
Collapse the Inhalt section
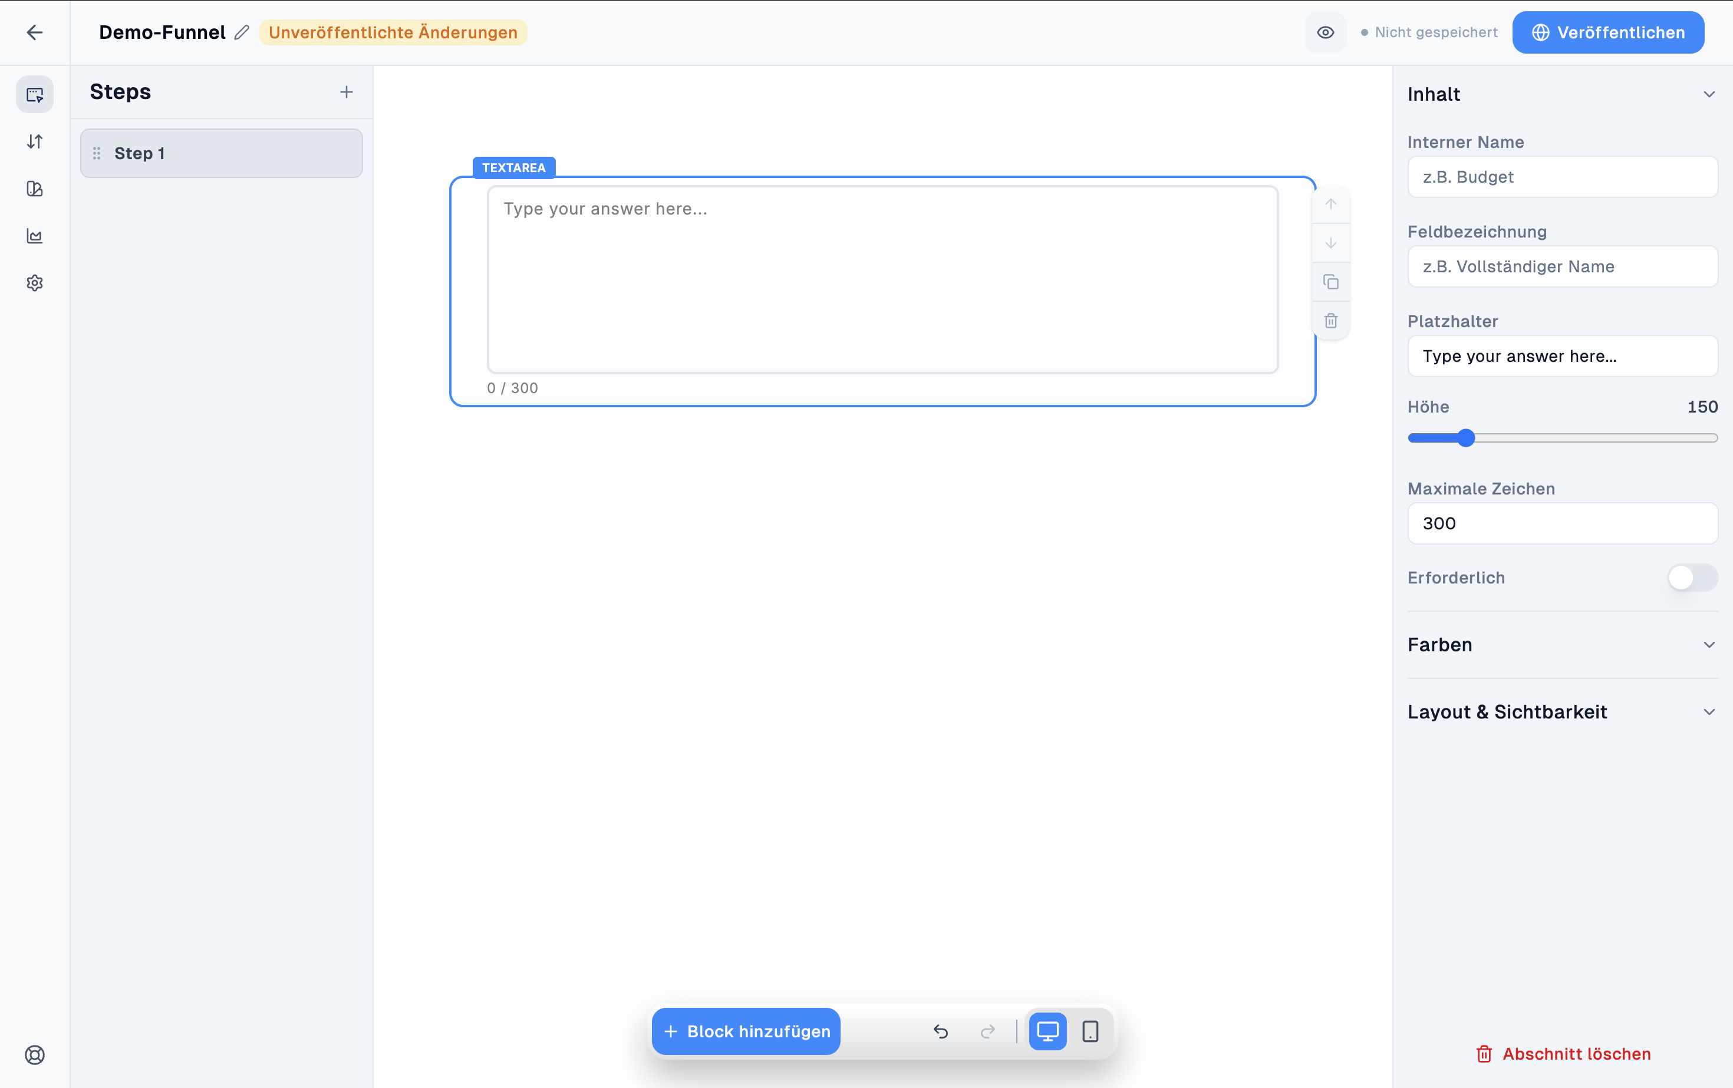[1563, 94]
